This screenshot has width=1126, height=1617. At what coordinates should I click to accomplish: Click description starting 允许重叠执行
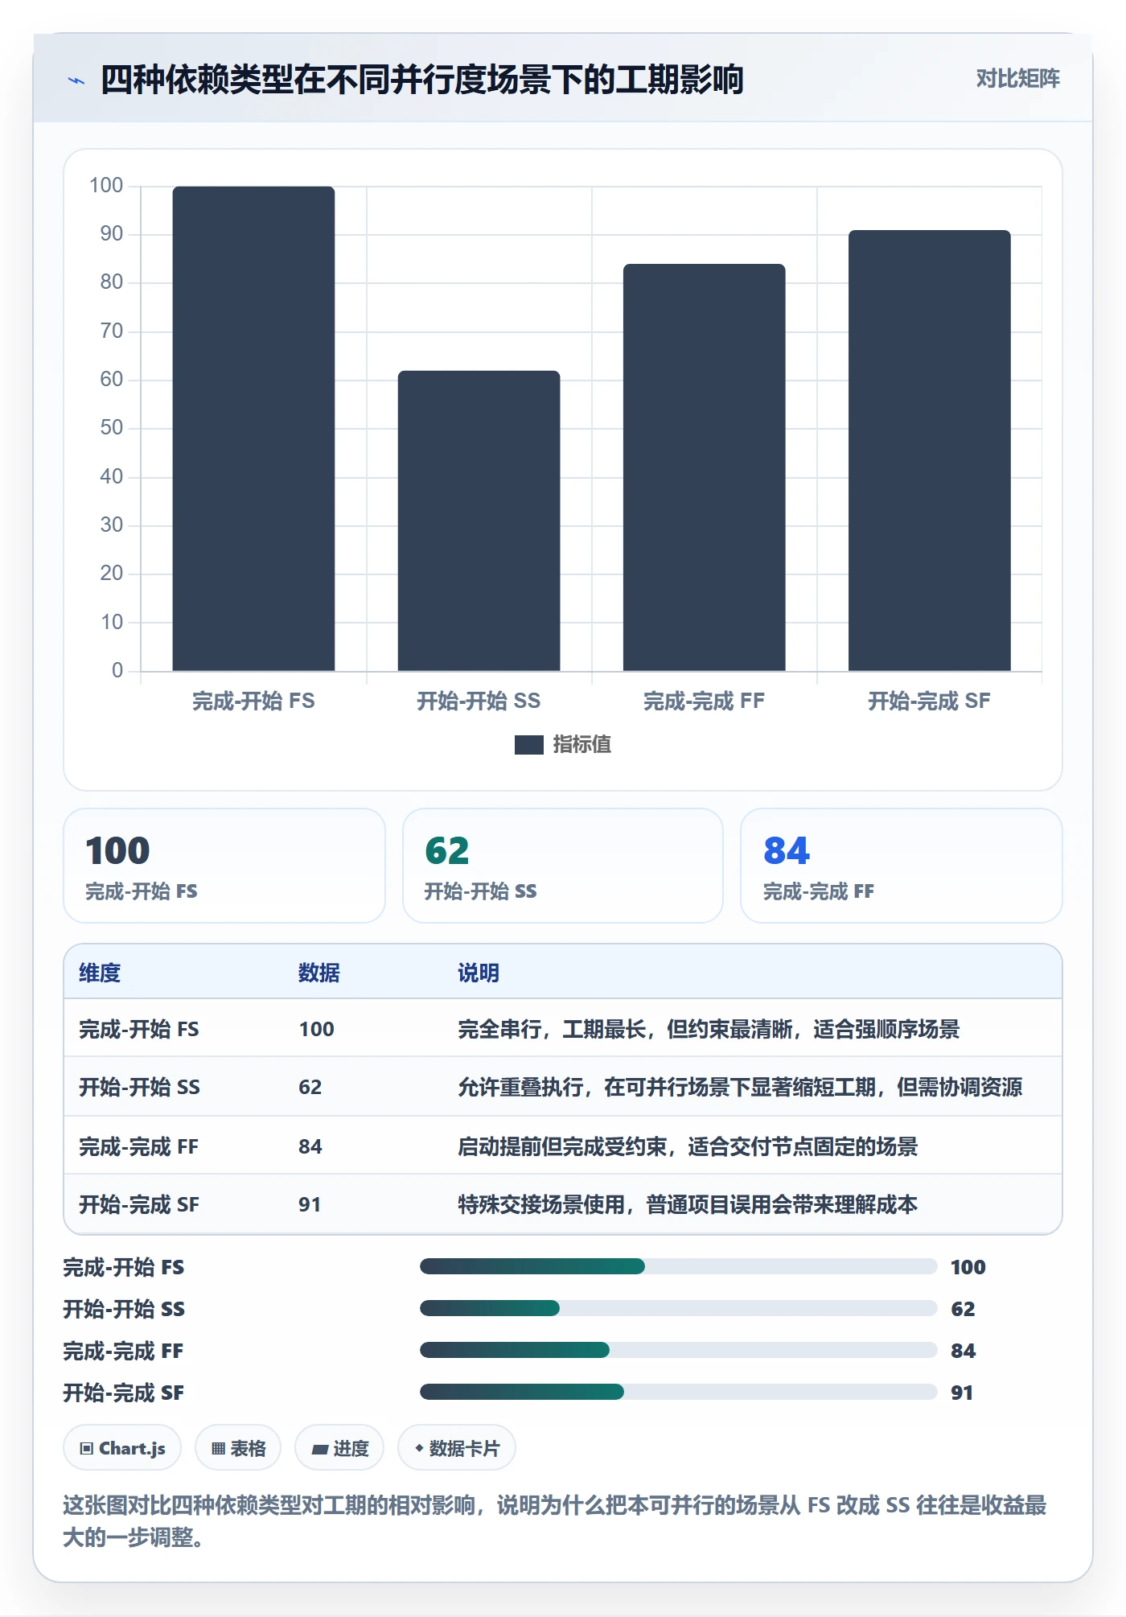(740, 1088)
